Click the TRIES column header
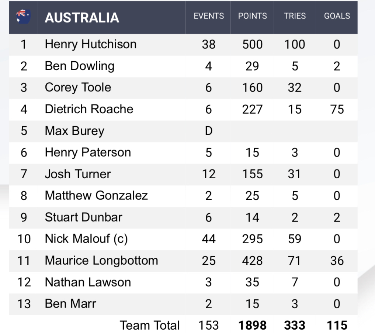The width and height of the screenshot is (375, 333). tap(294, 16)
